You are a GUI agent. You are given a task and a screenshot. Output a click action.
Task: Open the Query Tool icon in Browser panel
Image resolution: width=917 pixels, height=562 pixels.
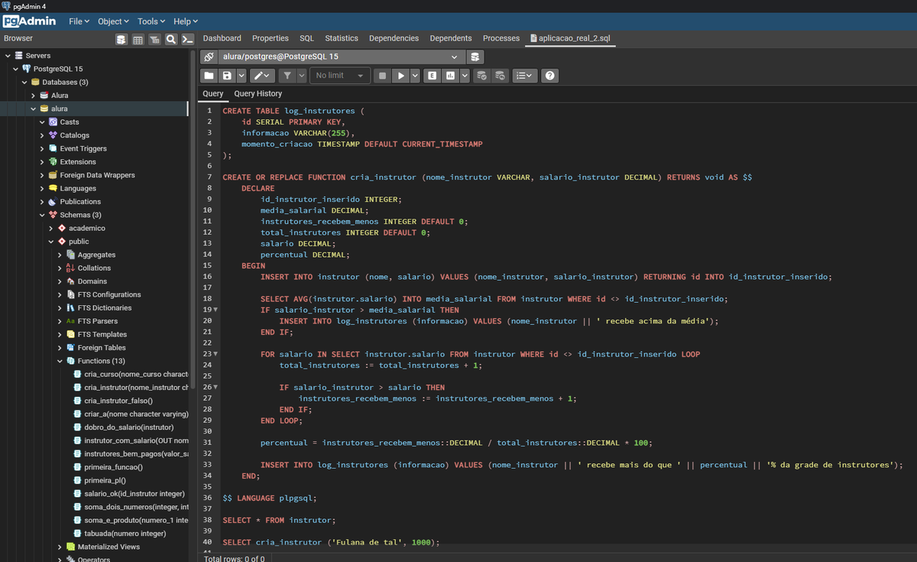tap(122, 39)
